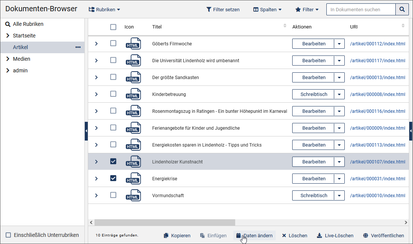Click HTML icon of Lindenholzer Kunstnacht
Screen dimensions: 413x244
pos(133,162)
